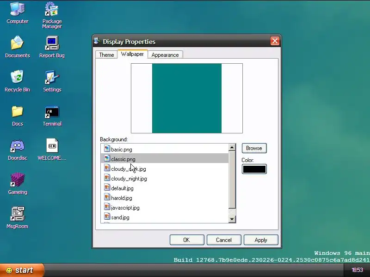
Task: Select cloudy_dark.jpg in background list
Action: [165, 169]
